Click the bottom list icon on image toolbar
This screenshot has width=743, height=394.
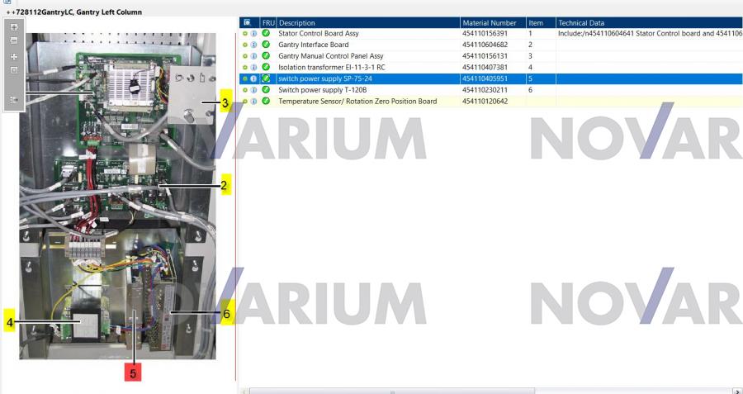point(13,99)
